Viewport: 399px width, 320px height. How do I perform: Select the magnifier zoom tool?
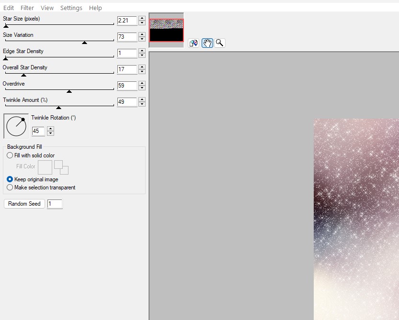tap(219, 43)
